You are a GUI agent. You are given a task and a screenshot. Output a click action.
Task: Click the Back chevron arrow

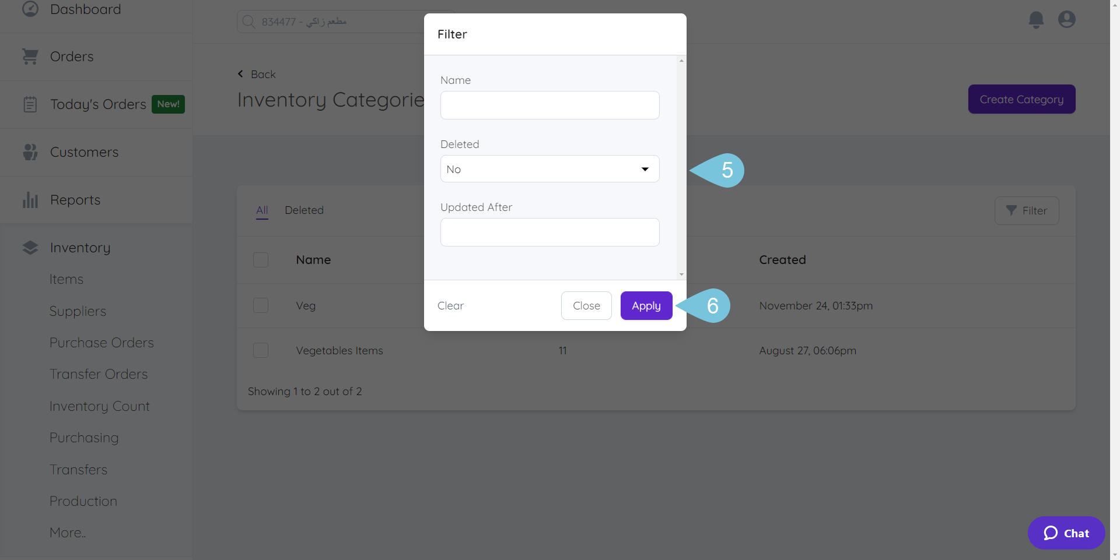click(240, 74)
